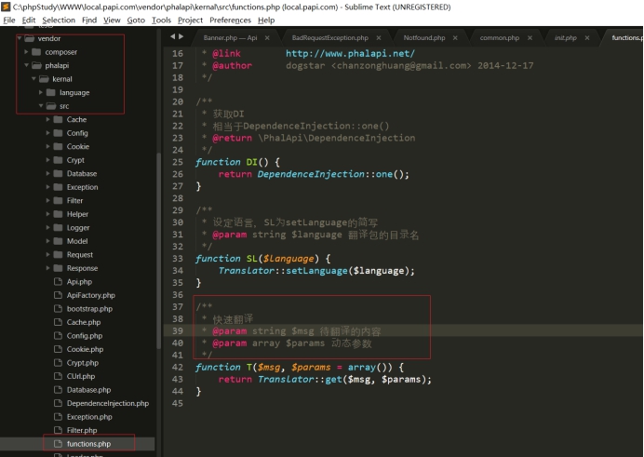Collapse the phalapi folder arrow
The width and height of the screenshot is (644, 457).
tap(26, 65)
